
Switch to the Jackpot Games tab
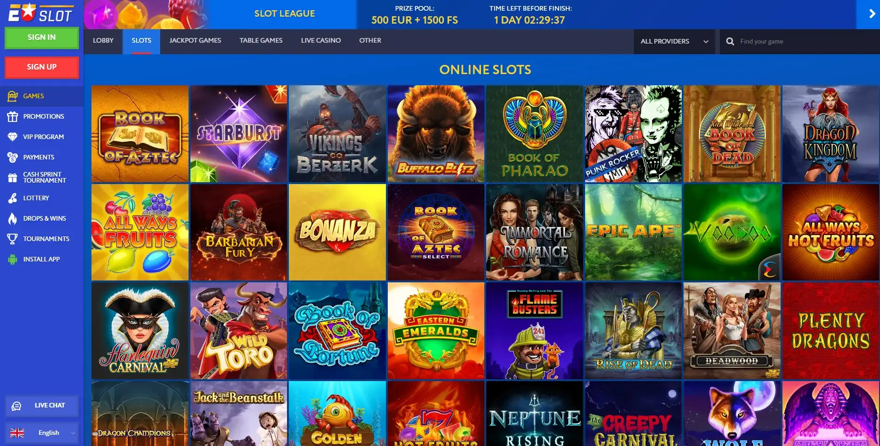195,40
